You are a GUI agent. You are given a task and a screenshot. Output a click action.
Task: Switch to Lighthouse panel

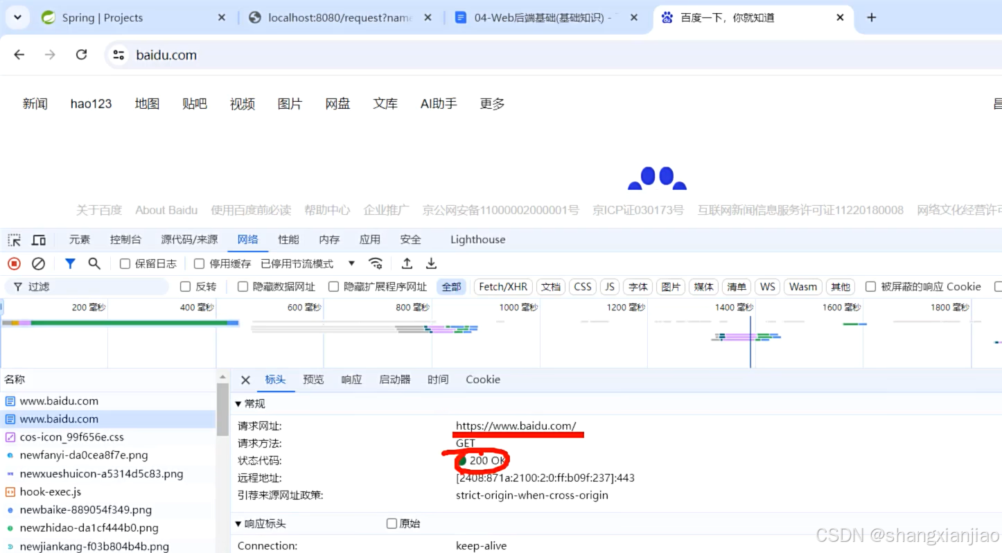[x=477, y=240]
